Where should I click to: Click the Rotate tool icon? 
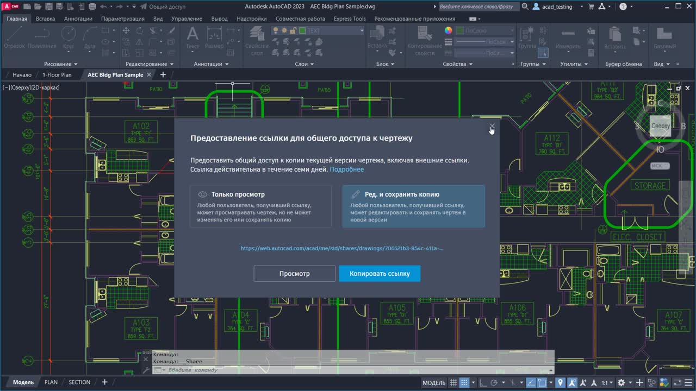(x=139, y=31)
